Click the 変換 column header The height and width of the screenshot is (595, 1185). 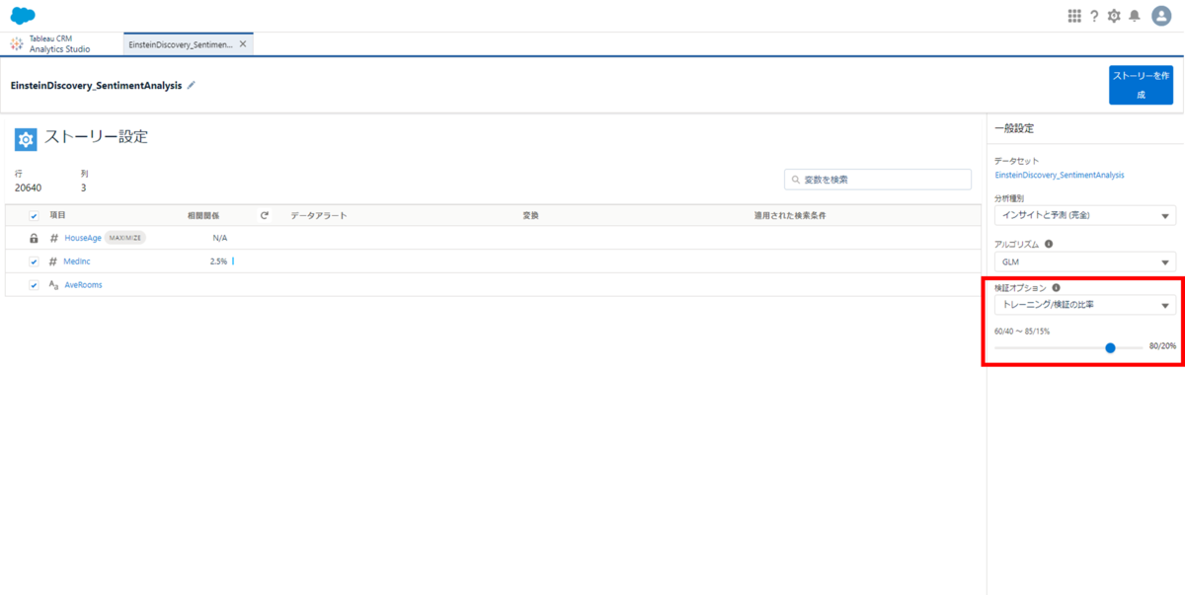pos(530,215)
